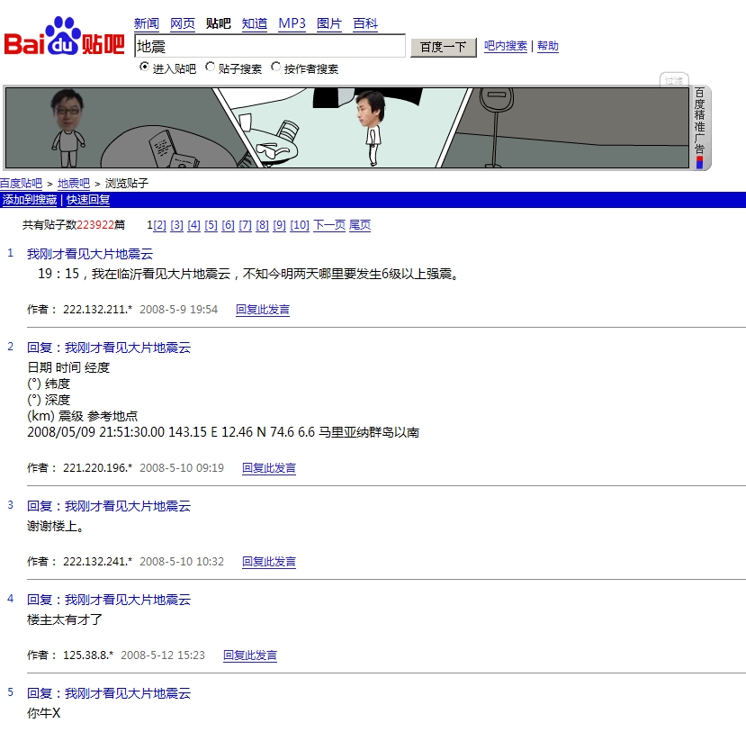Click the 百度一下 search button

tap(444, 47)
